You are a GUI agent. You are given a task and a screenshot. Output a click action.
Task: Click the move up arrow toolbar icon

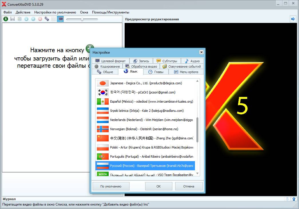point(33,19)
